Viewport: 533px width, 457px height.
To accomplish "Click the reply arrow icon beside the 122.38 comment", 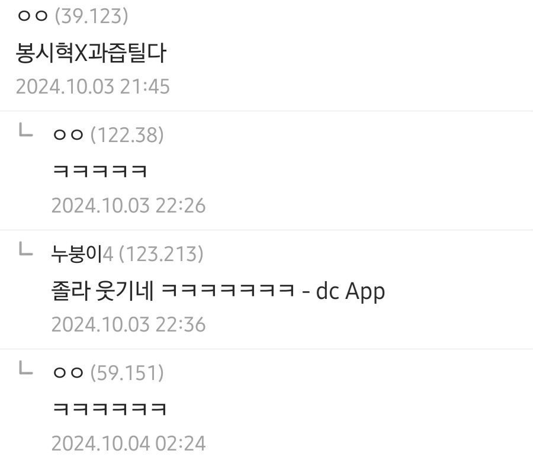I will pos(26,130).
